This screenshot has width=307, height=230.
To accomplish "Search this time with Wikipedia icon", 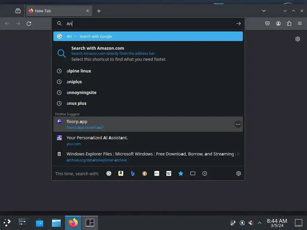I will point(169,173).
